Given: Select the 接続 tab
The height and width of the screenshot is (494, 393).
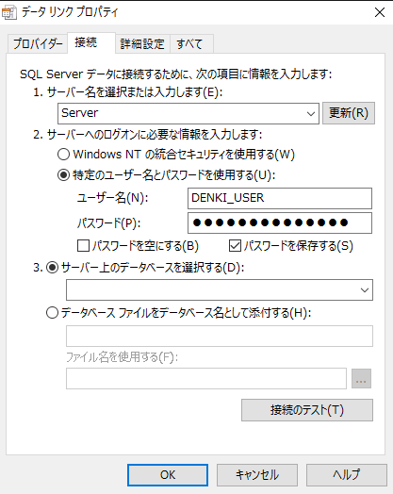Looking at the screenshot, I should [86, 42].
